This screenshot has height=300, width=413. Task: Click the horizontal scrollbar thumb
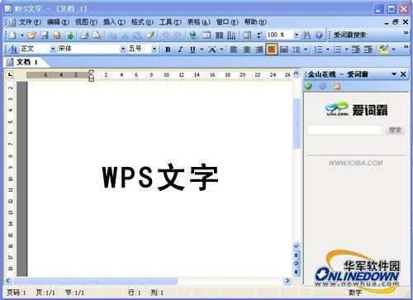click(x=96, y=281)
